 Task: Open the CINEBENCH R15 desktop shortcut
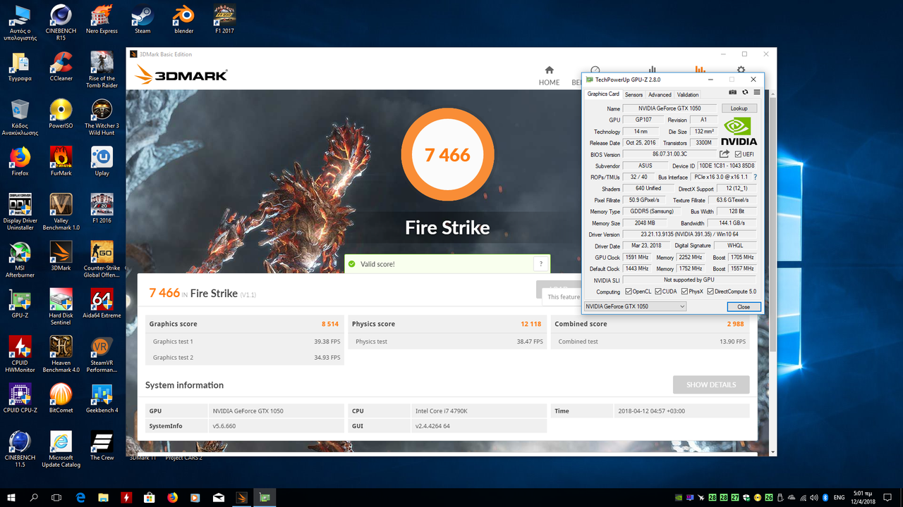point(61,23)
